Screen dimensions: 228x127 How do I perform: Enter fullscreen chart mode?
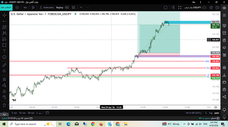(180, 8)
